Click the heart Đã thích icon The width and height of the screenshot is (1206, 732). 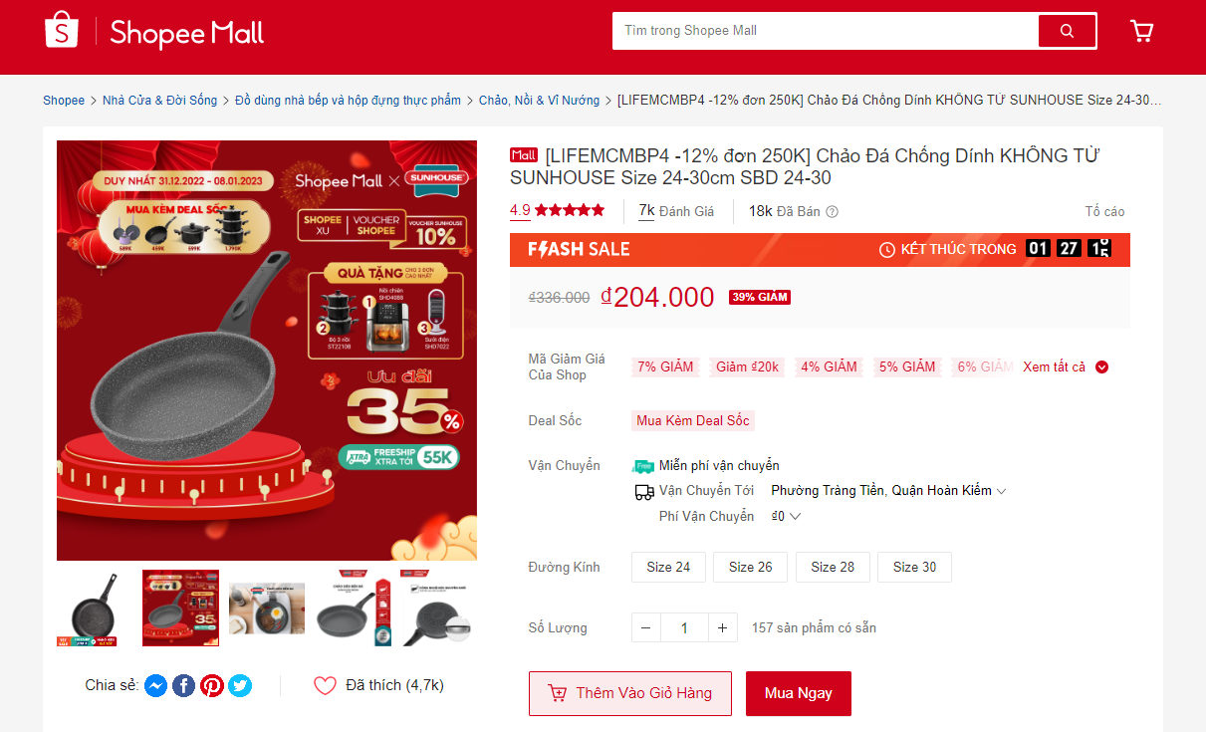325,685
